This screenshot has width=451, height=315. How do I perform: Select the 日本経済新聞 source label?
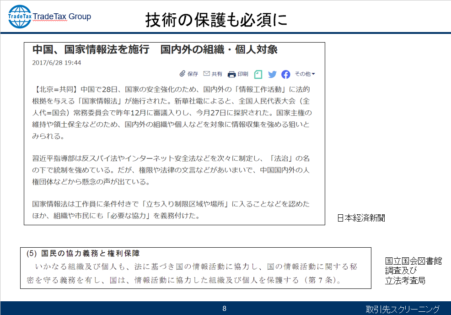tap(361, 218)
